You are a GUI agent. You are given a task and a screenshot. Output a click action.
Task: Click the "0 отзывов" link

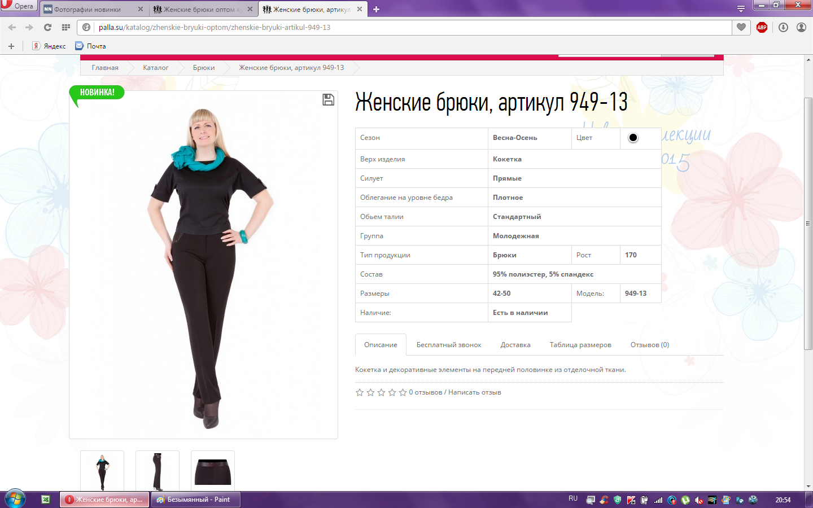pyautogui.click(x=426, y=392)
